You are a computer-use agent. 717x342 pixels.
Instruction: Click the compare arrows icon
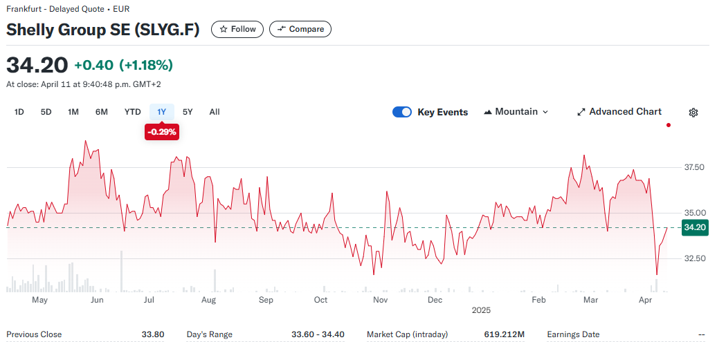pos(282,29)
